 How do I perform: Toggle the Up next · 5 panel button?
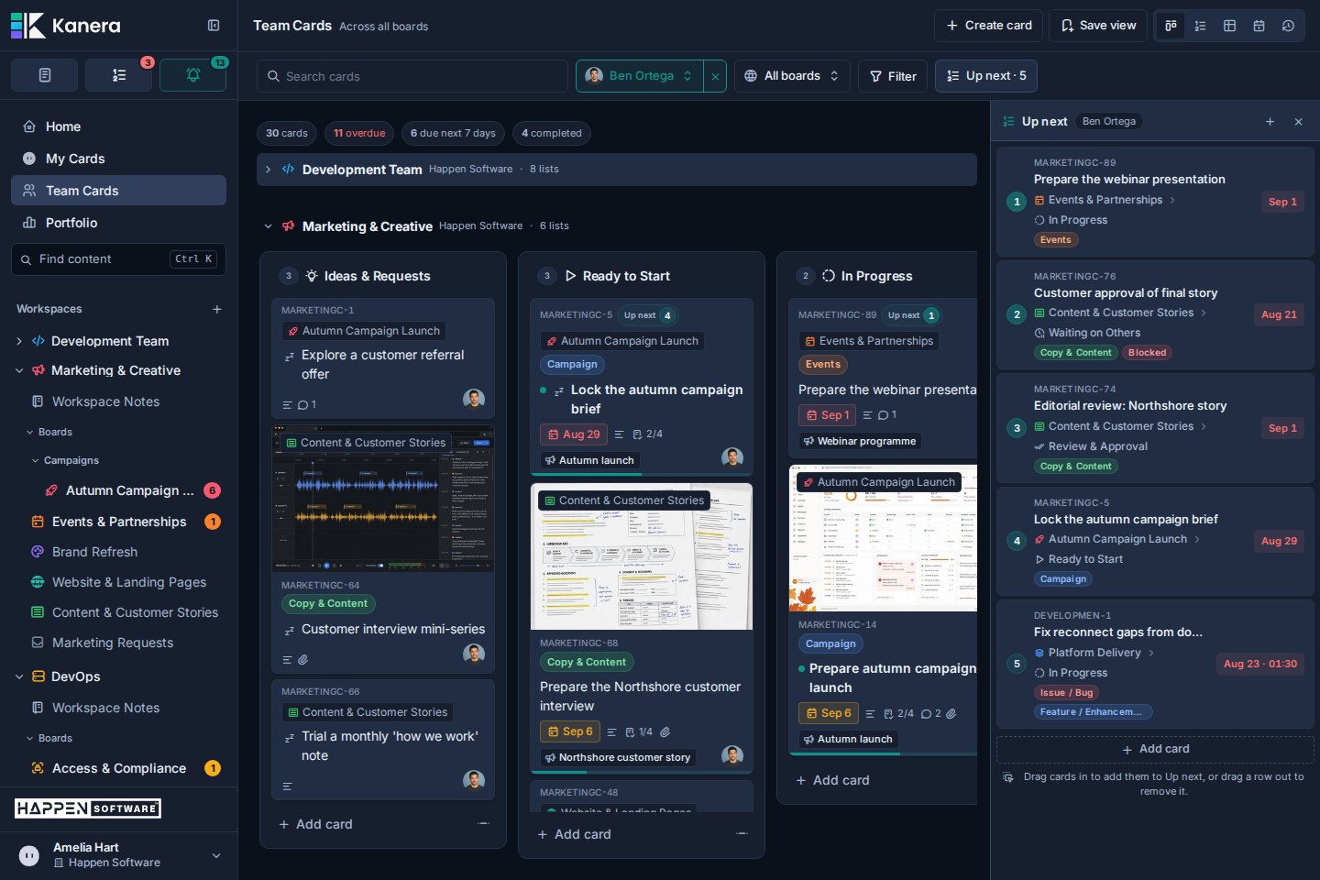click(x=986, y=76)
